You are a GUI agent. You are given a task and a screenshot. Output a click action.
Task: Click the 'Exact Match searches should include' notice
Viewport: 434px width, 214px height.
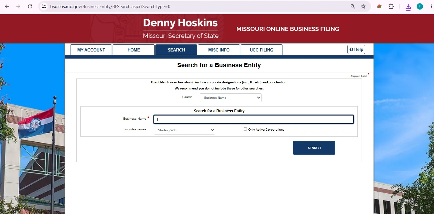click(x=219, y=82)
